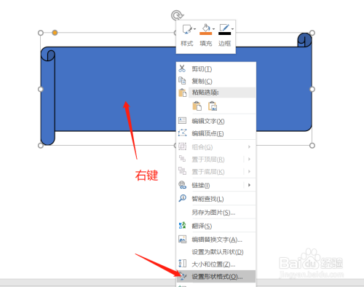Screen dimensions: 364x287
Task: Click the rotation handle above shape
Action: (177, 15)
